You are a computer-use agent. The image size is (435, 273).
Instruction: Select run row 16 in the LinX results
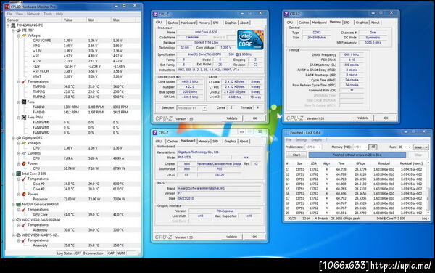click(355, 194)
